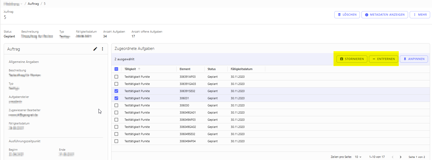Sort by Tätigkeit column header
This screenshot has height=160, width=432.
130,69
